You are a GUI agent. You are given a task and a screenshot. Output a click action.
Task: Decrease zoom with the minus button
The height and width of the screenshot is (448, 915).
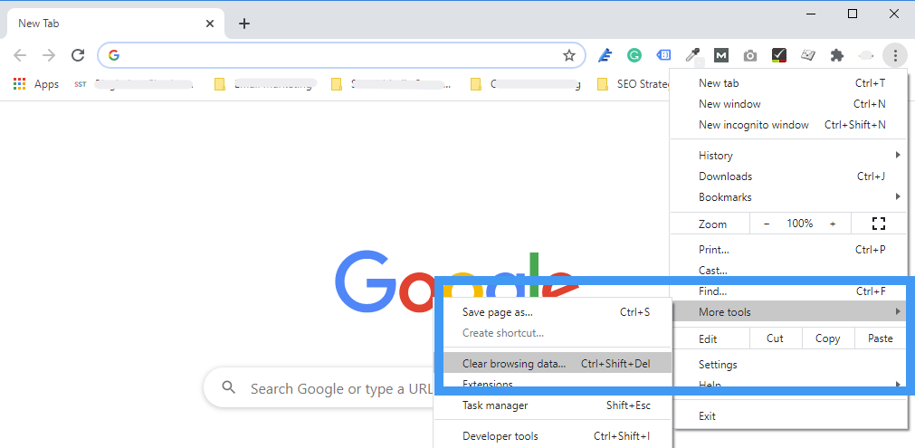click(x=767, y=224)
